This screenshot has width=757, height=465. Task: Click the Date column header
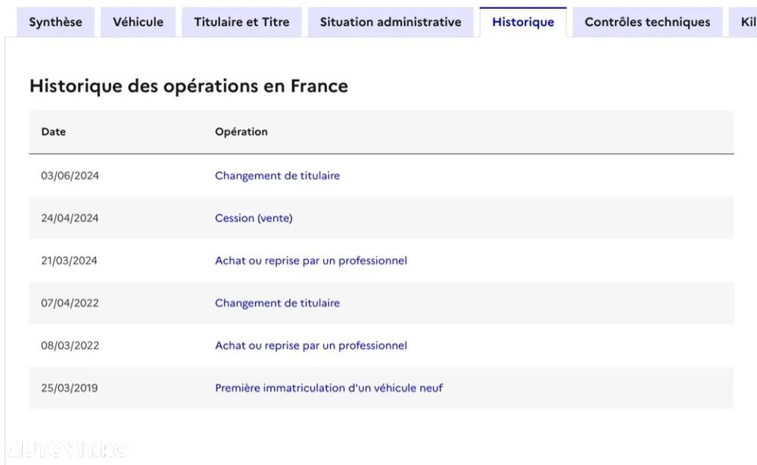coord(54,132)
